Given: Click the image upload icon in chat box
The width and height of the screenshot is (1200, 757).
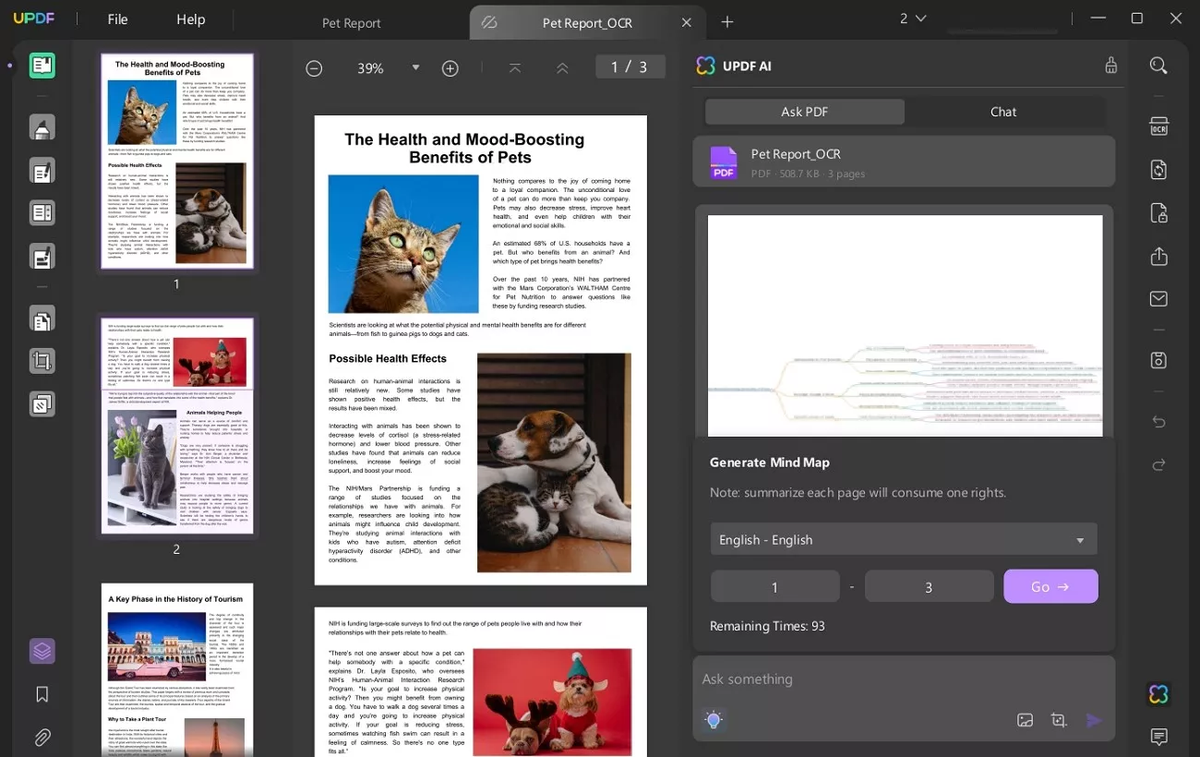Looking at the screenshot, I should point(1025,720).
